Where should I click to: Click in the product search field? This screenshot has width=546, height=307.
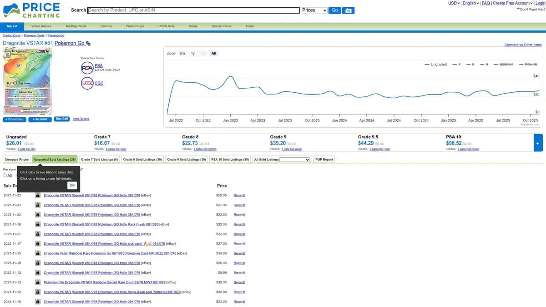(193, 10)
